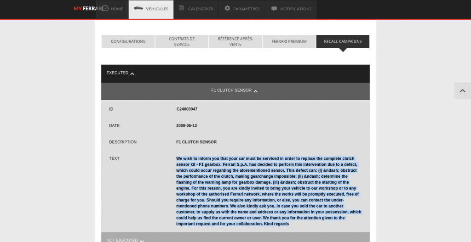Click the scroll-to-top arrow button
The image size is (471, 242).
463,91
